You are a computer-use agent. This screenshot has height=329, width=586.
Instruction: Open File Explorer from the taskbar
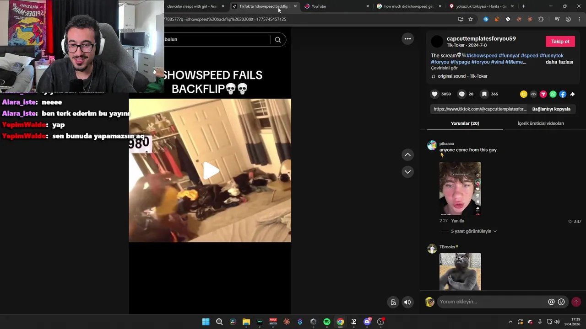[246, 322]
